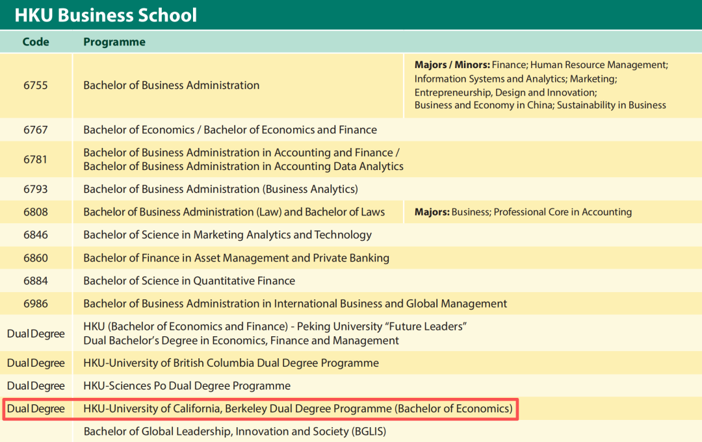Viewport: 702px width, 442px height.
Task: Click 'Dual Degree' cell beside Berkeley programme
Action: 36,408
